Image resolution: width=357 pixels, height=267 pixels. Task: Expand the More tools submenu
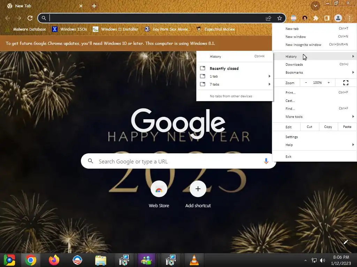[314, 116]
